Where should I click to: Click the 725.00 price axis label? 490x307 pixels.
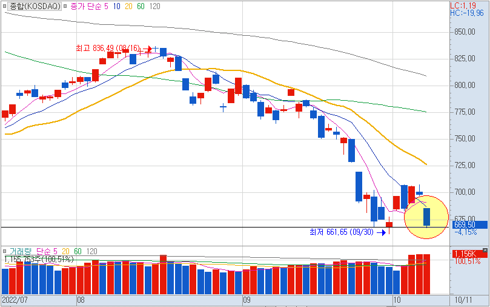coord(465,165)
